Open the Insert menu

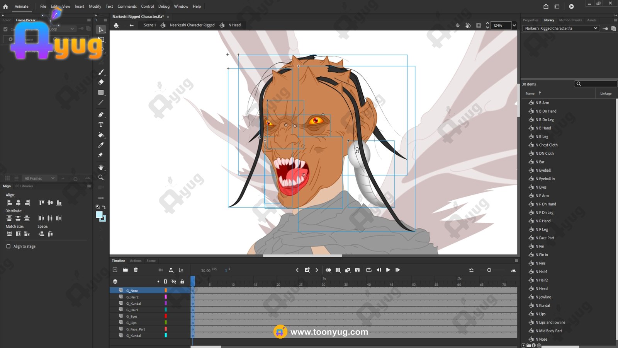point(79,6)
